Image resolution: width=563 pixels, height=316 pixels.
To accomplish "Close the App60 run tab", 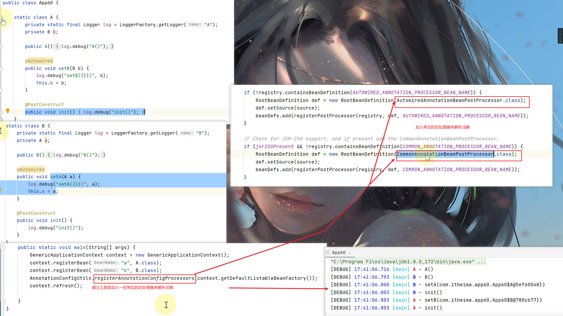I will tap(350, 253).
